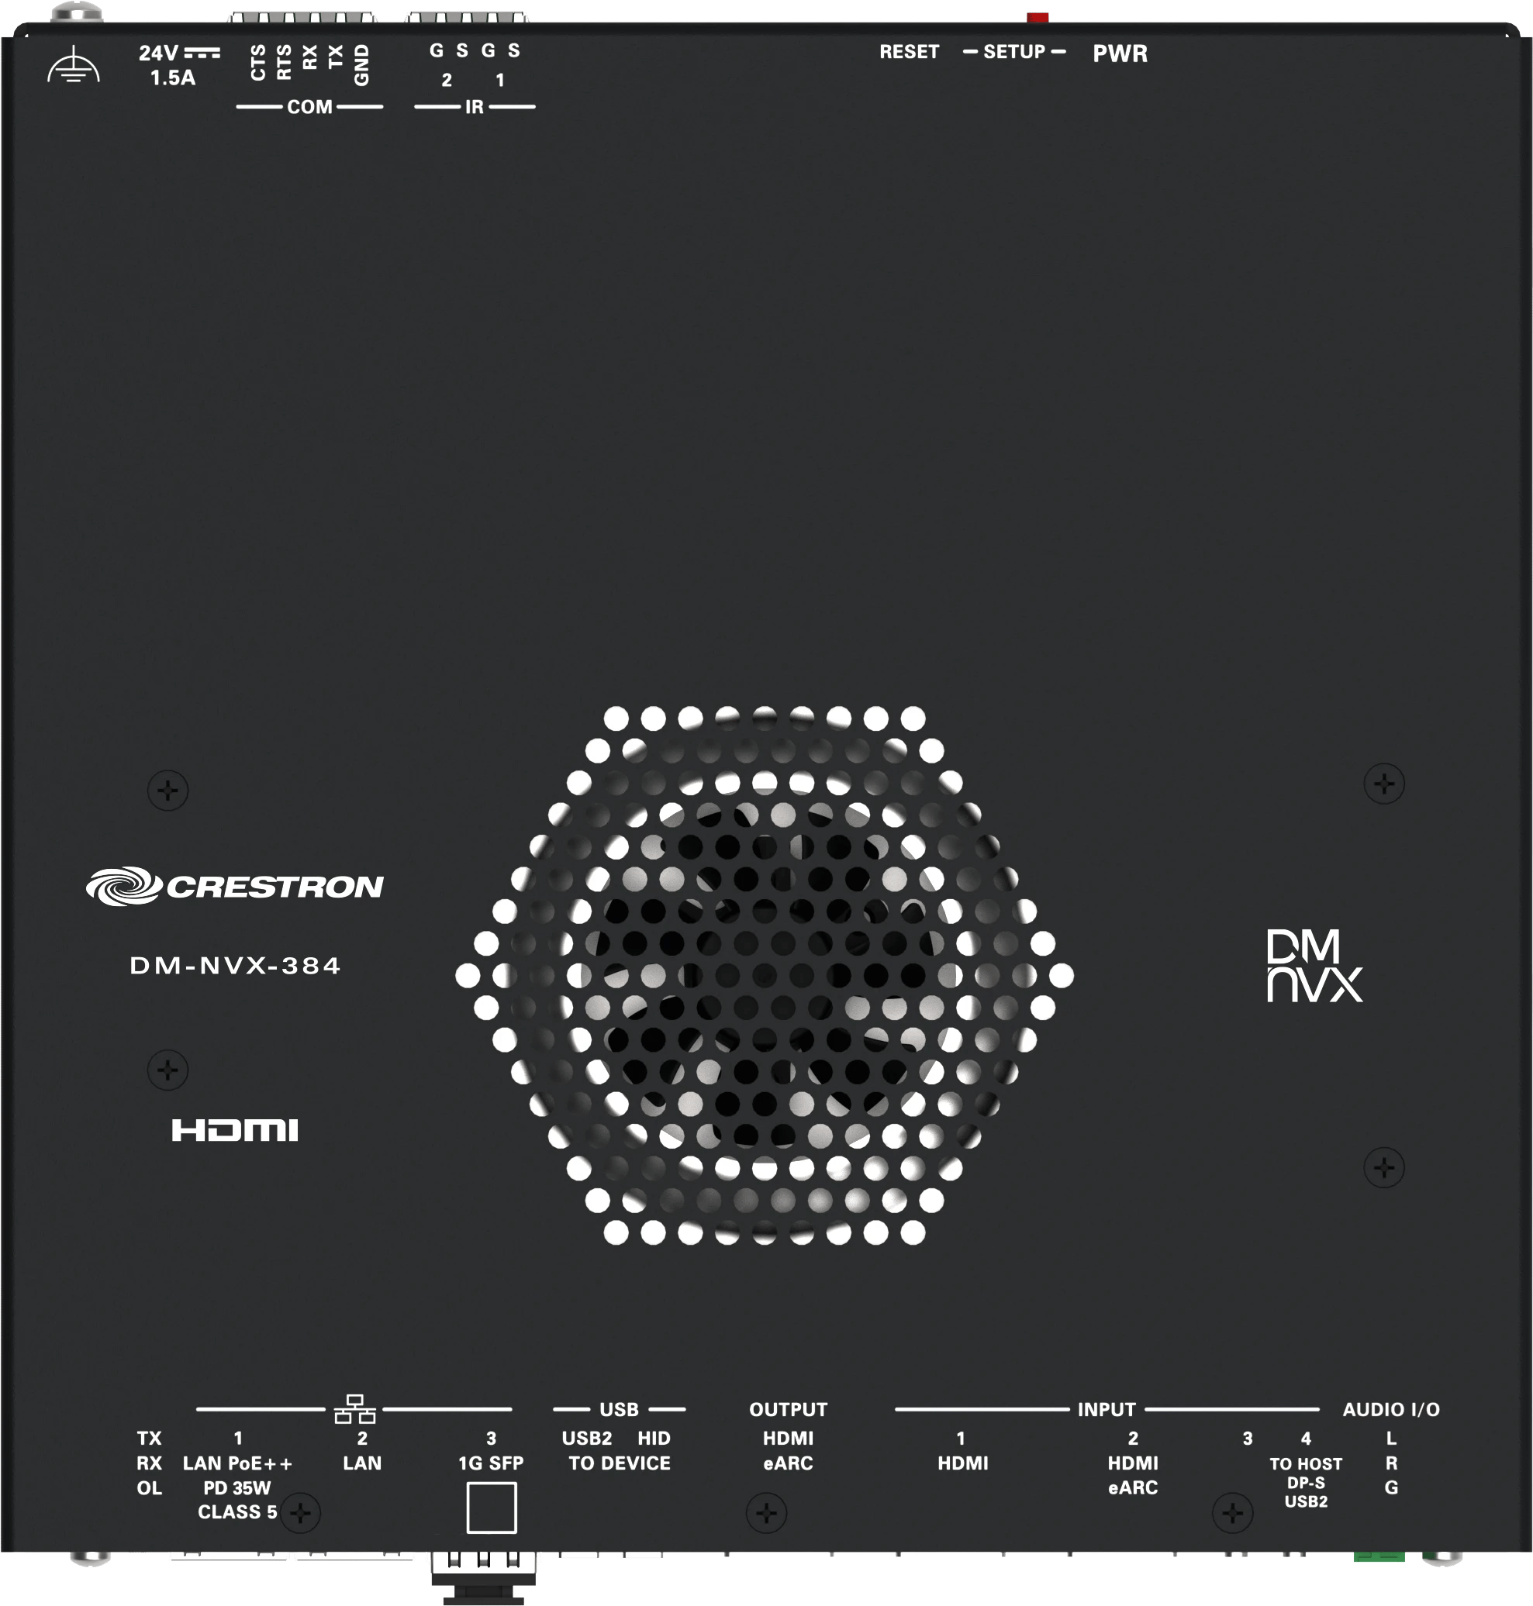Image resolution: width=1533 pixels, height=1606 pixels.
Task: Click the TO HOST DP-S USB2 label
Action: tap(1305, 1482)
